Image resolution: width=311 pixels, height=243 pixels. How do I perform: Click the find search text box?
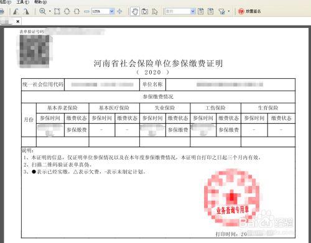(177, 11)
